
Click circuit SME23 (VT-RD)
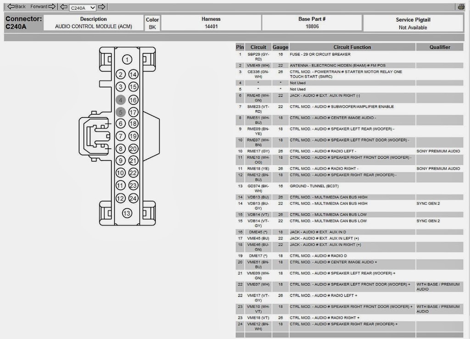coord(258,109)
